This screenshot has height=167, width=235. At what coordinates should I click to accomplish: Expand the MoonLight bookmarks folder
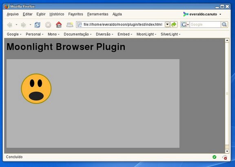(x=146, y=34)
